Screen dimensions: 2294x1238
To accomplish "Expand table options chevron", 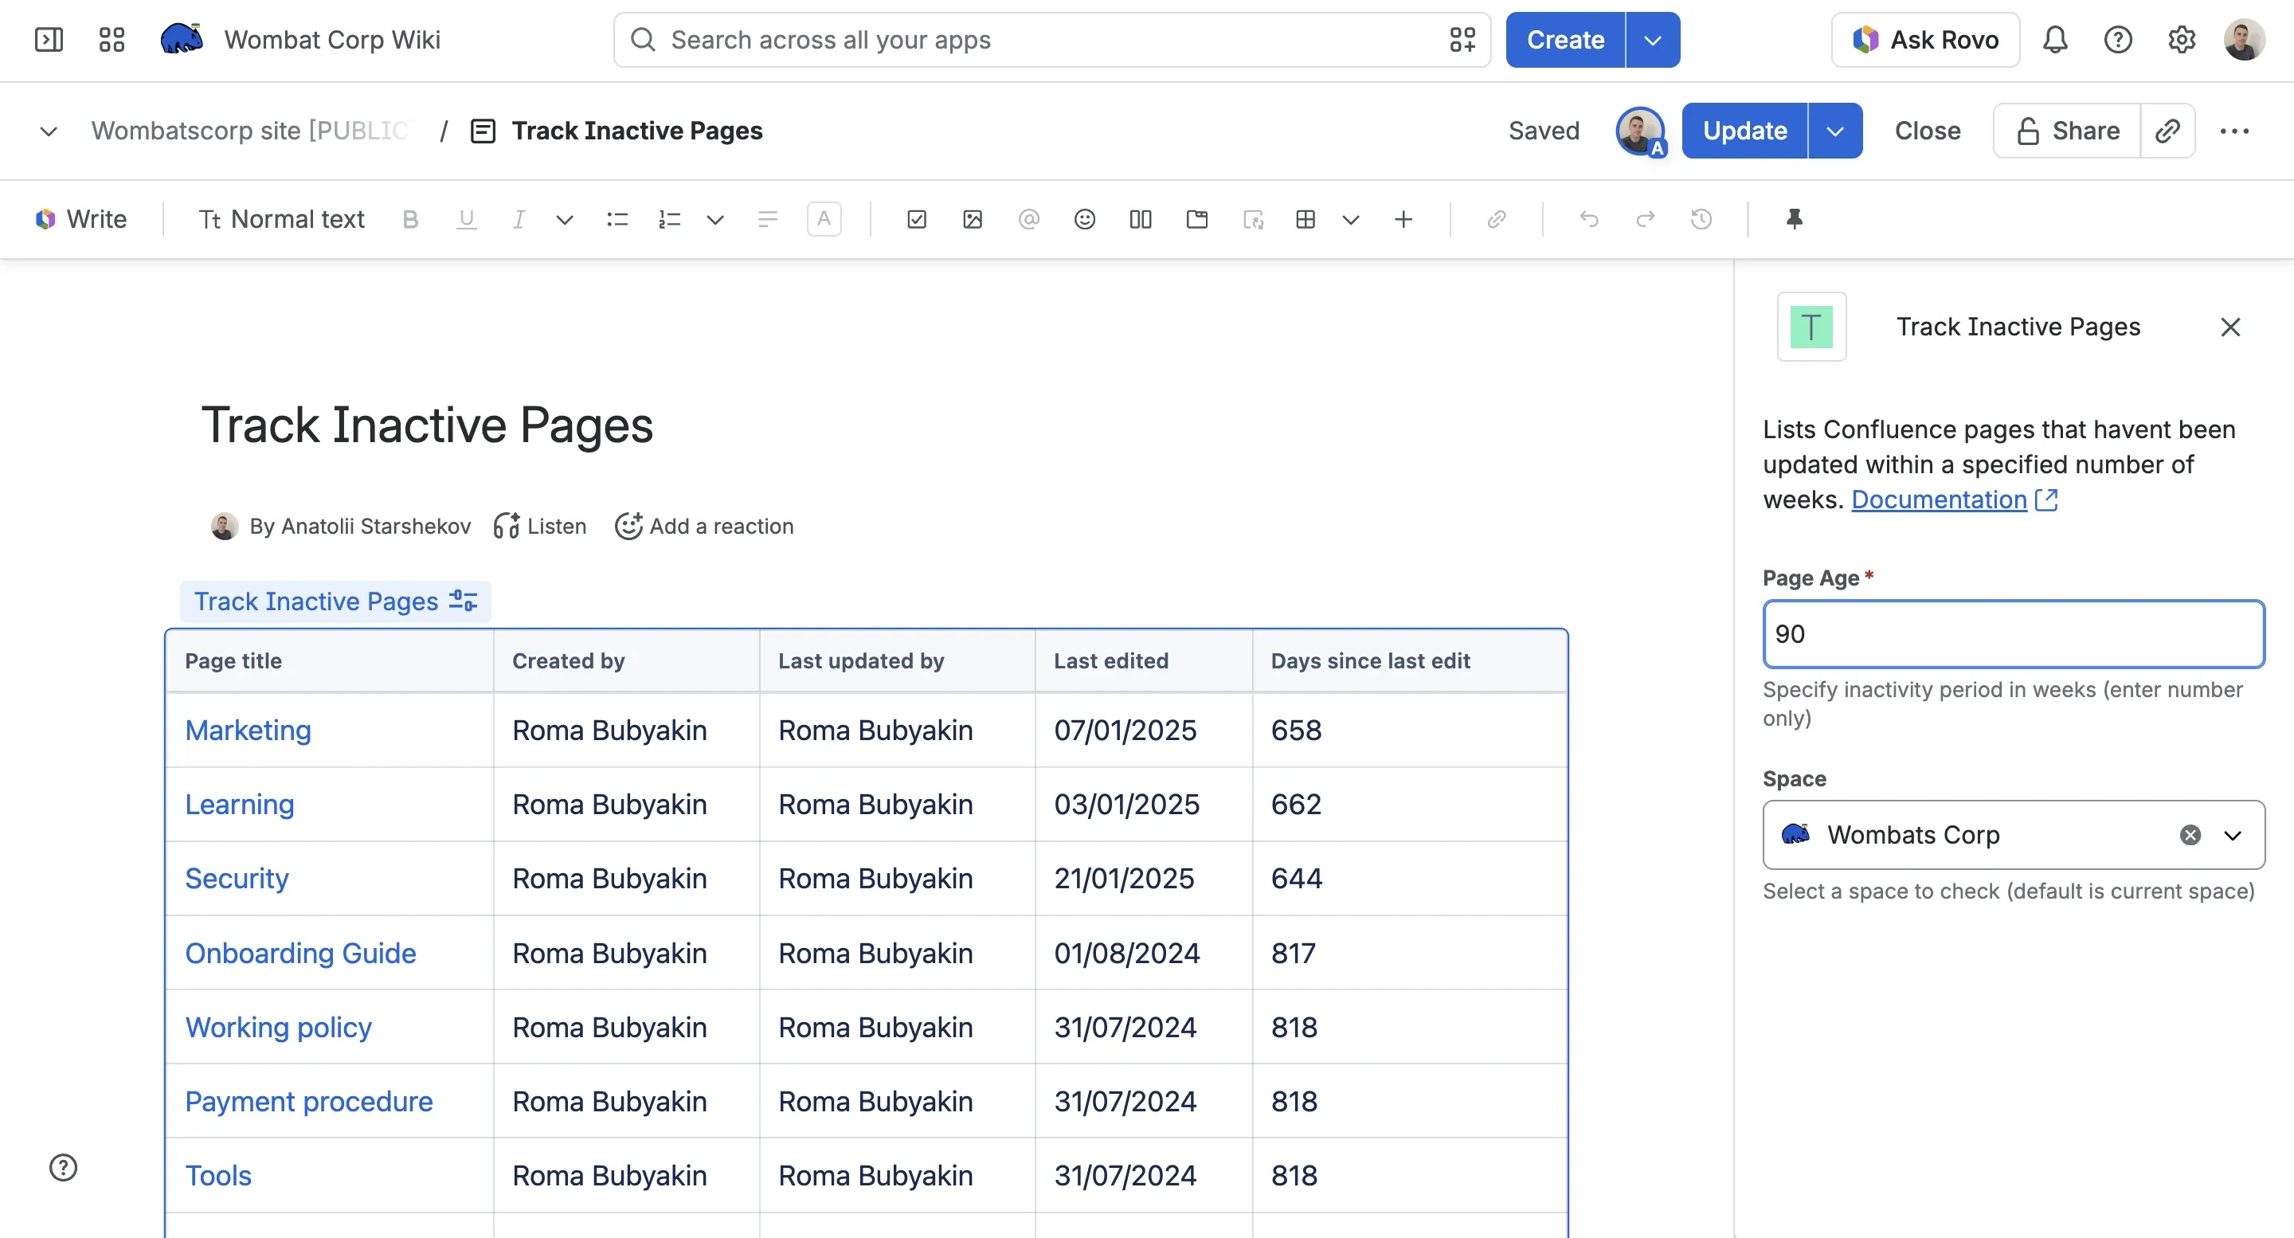I will [1351, 219].
